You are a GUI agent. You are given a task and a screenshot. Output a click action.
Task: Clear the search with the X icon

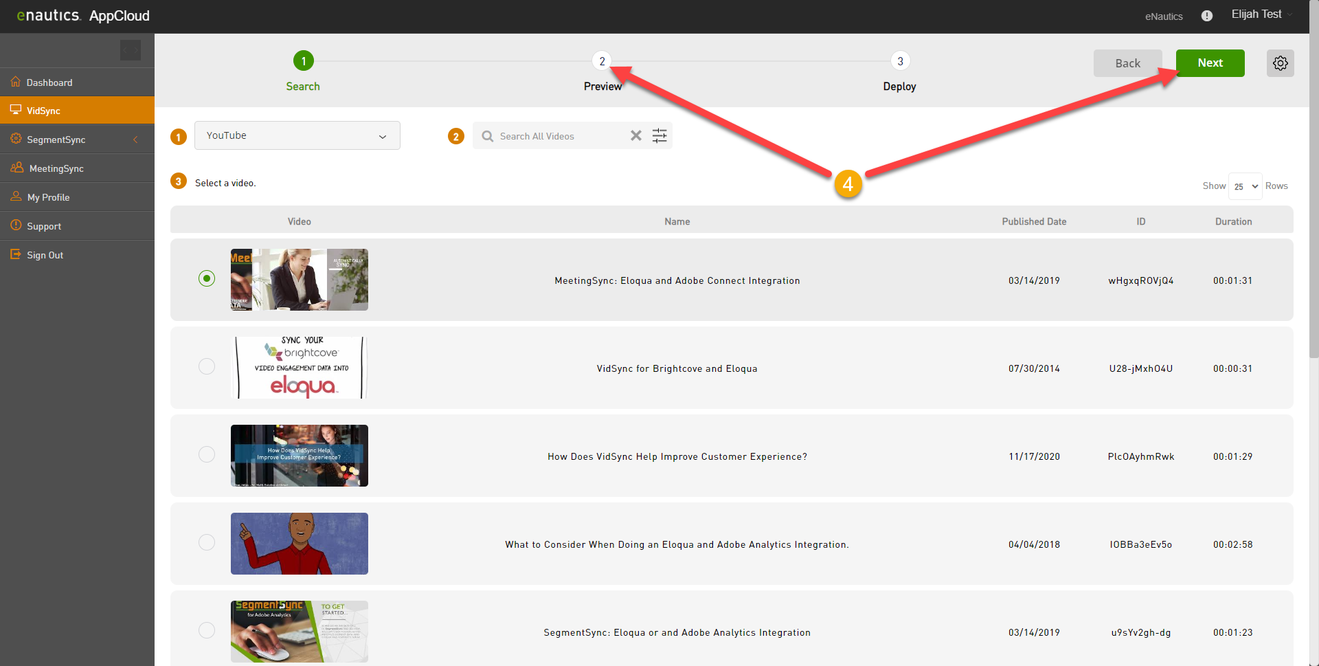coord(636,135)
